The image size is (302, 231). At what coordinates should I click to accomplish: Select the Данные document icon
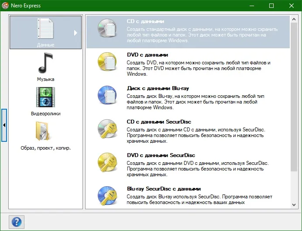[x=46, y=28]
